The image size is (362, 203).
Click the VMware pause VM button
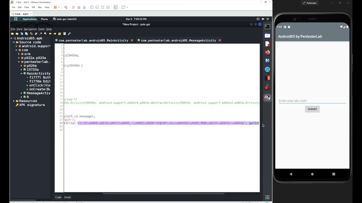coord(55,7)
